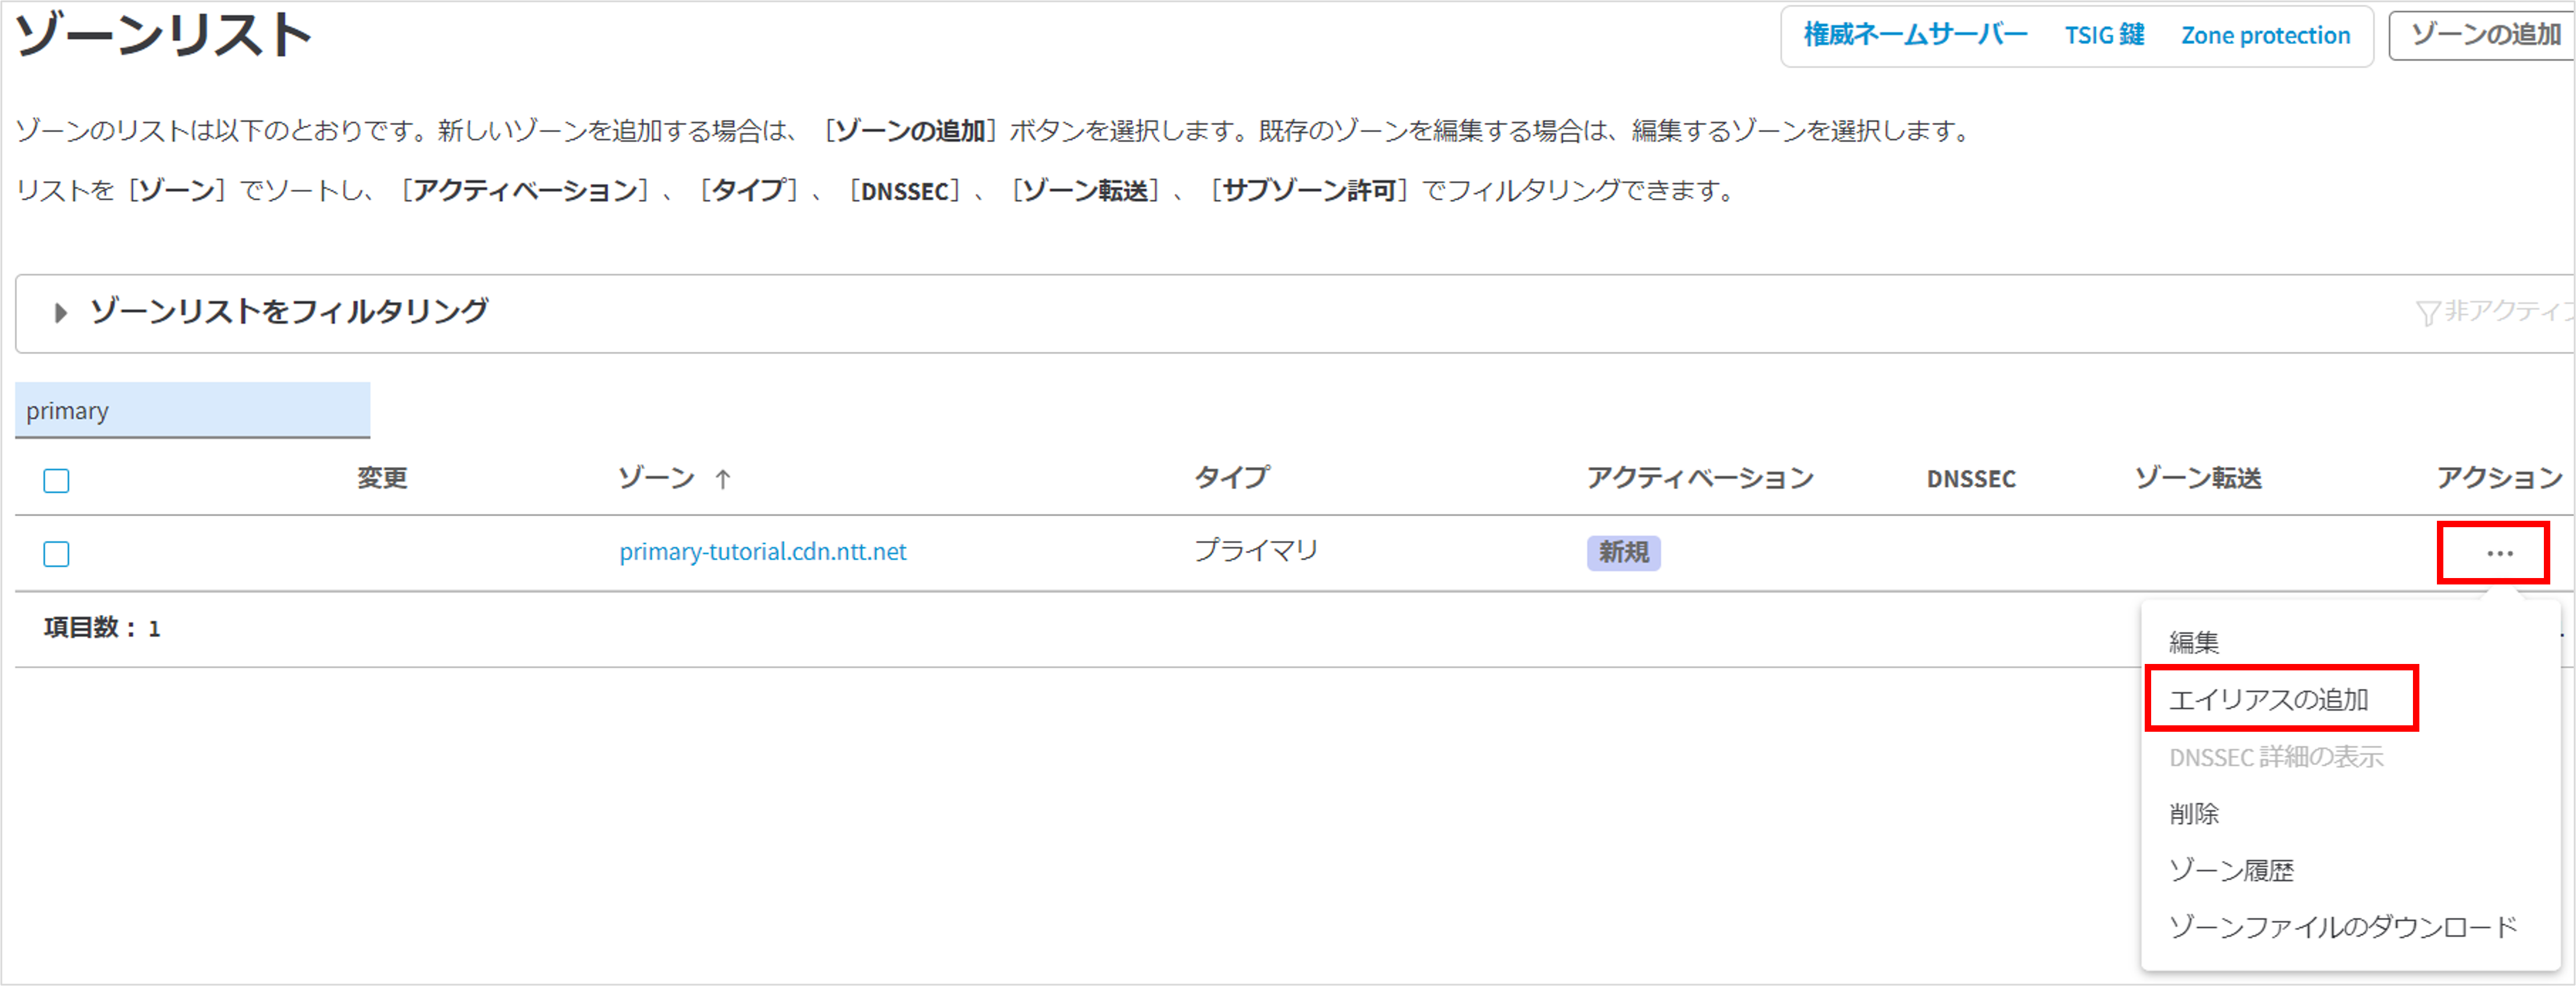Click the search field containing primary

pos(192,411)
